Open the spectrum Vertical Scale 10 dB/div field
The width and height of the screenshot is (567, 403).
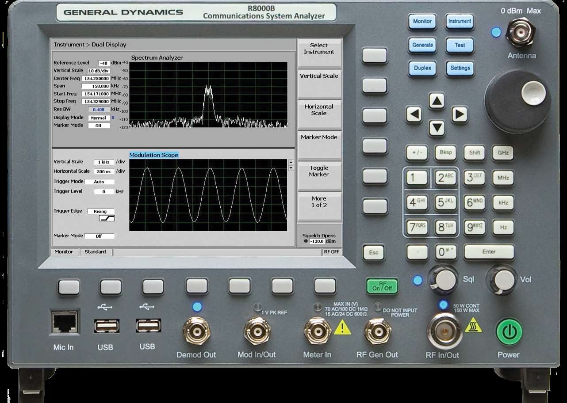pos(99,71)
